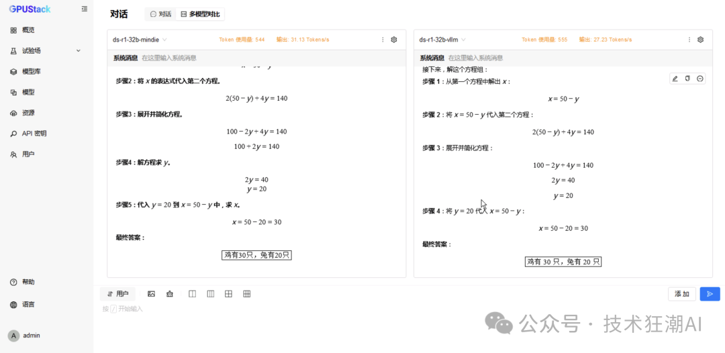
Task: Click the system message field in mindie panel
Action: pos(256,58)
